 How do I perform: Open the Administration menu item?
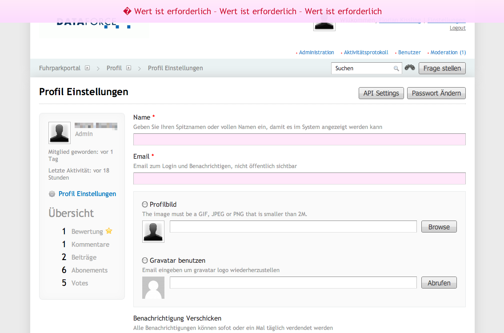coord(316,52)
